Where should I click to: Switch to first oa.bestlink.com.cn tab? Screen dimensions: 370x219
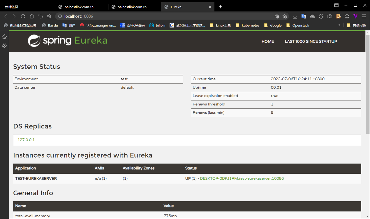[81, 7]
